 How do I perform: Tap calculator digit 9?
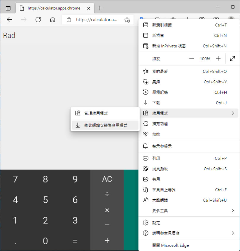click(75, 179)
